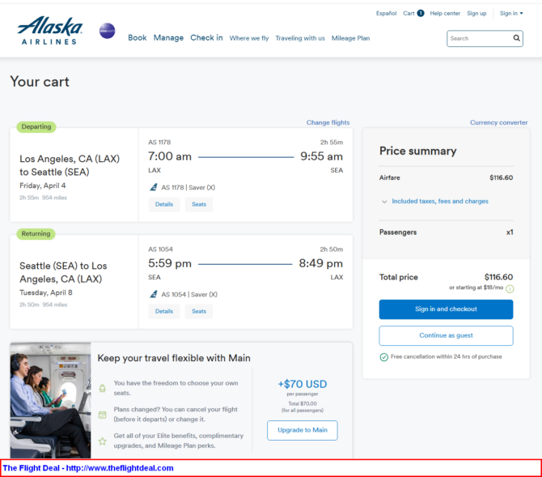Click the 'Tuesday, April 8' date
542x477 pixels.
(46, 292)
